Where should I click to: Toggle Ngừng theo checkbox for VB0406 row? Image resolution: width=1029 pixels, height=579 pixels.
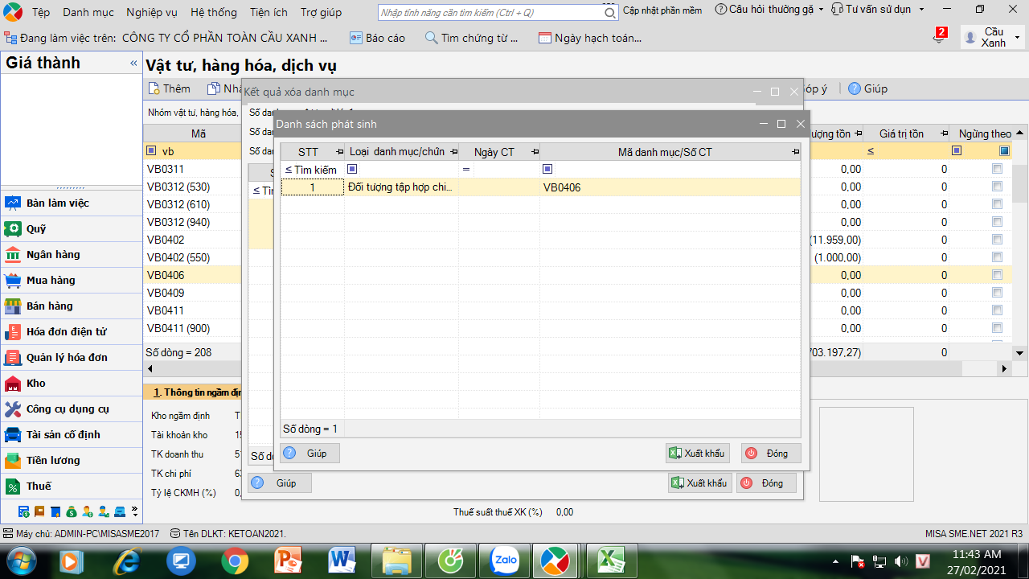[997, 275]
